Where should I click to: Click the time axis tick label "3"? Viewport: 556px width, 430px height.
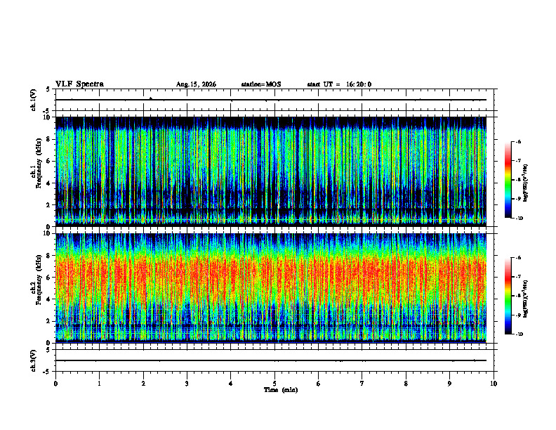click(187, 384)
